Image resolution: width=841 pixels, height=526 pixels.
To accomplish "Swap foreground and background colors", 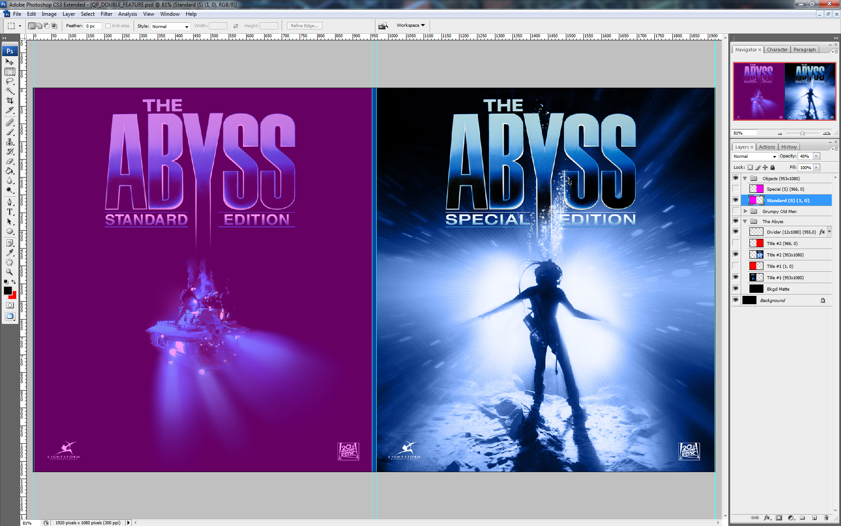I will click(x=14, y=282).
